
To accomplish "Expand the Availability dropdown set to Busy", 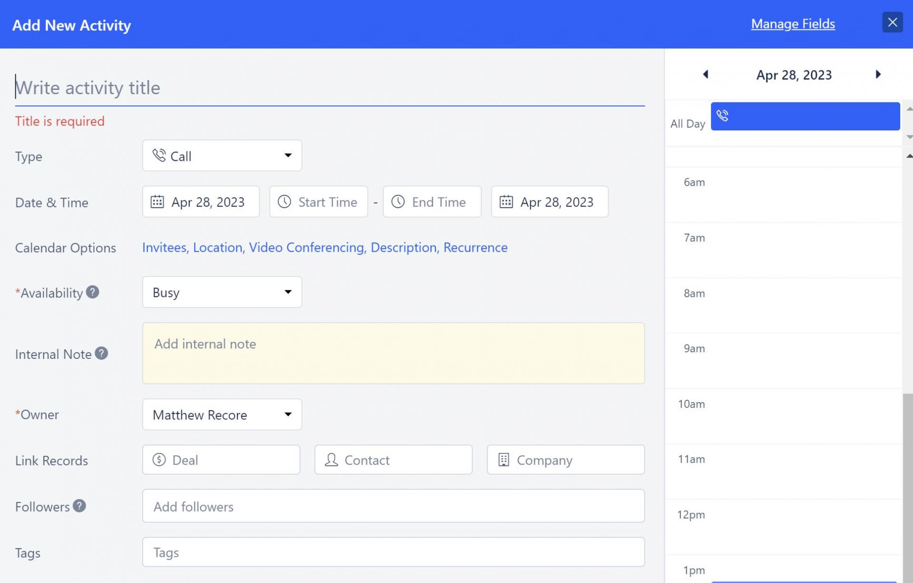I will pos(222,292).
